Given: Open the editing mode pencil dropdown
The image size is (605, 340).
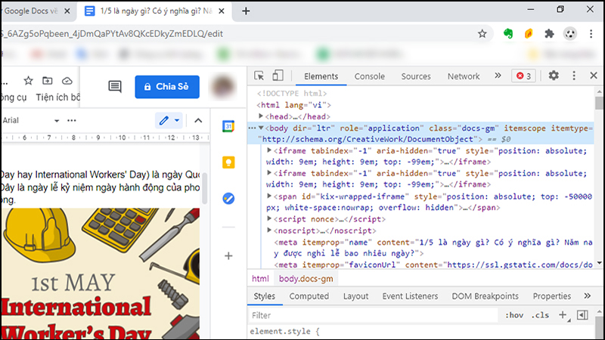Looking at the screenshot, I should click(169, 121).
